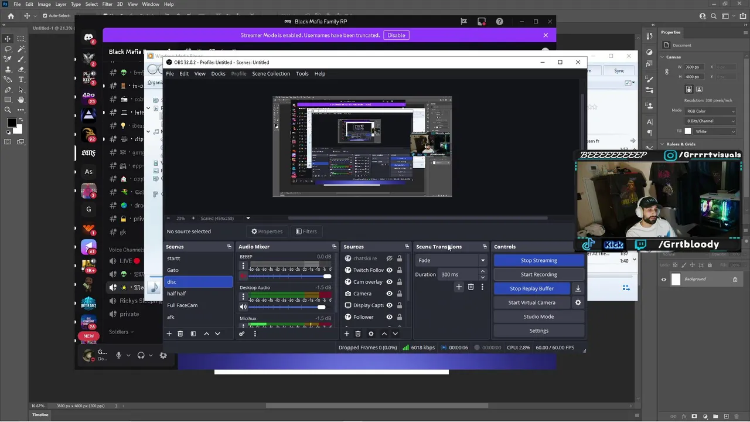The height and width of the screenshot is (422, 750).
Task: Move source up arrow in Sources dock
Action: click(x=384, y=333)
